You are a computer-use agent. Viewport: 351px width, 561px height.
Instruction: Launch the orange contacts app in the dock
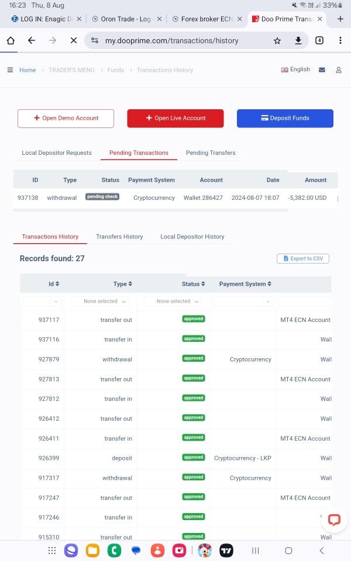(x=157, y=550)
